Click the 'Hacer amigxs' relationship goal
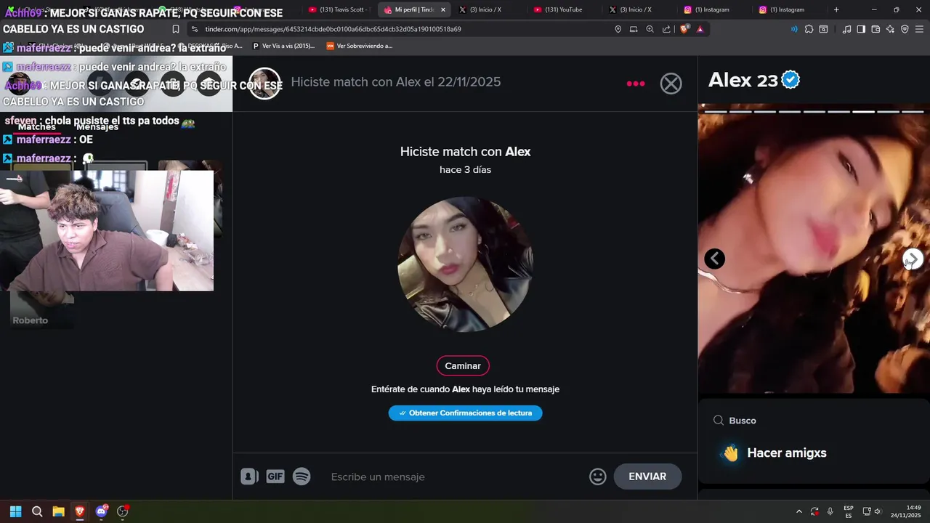 tap(774, 453)
